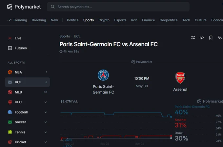Expand the Tennis category chevron
The height and width of the screenshot is (147, 223).
click(x=46, y=132)
